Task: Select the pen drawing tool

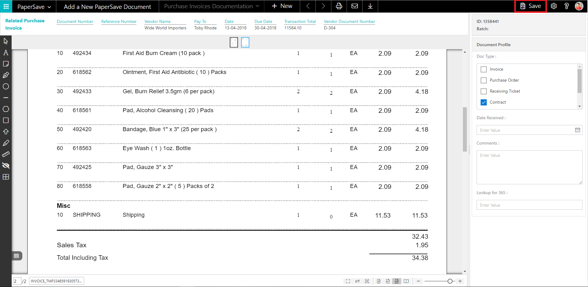Action: click(6, 75)
